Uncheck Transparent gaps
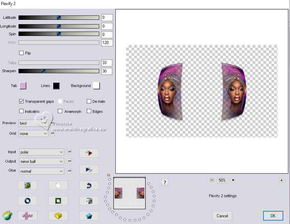The width and height of the screenshot is (290, 224). 21,101
